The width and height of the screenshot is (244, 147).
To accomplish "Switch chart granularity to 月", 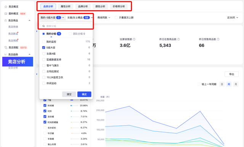I will click(x=236, y=84).
